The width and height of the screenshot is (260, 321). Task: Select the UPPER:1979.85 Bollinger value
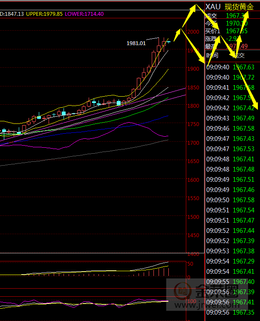[44, 14]
